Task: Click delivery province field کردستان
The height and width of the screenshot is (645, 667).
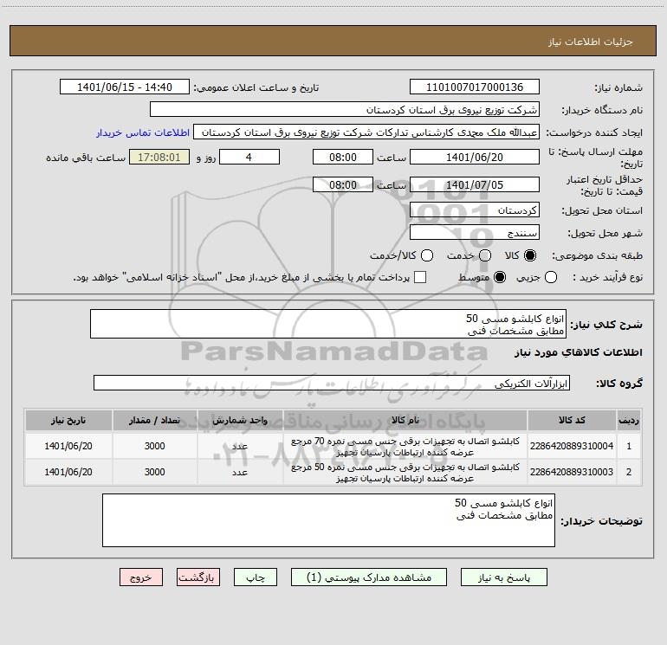Action: (x=475, y=210)
